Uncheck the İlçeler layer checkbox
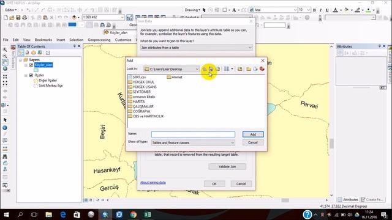The width and height of the screenshot is (392, 220). pos(31,75)
